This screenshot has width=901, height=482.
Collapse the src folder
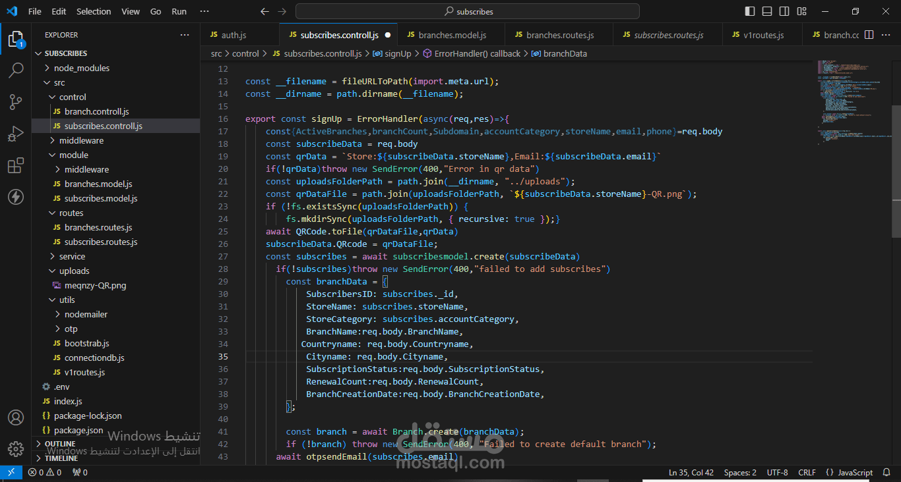coord(115,82)
